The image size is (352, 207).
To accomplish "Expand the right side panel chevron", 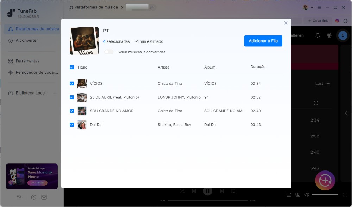I will tap(346, 114).
